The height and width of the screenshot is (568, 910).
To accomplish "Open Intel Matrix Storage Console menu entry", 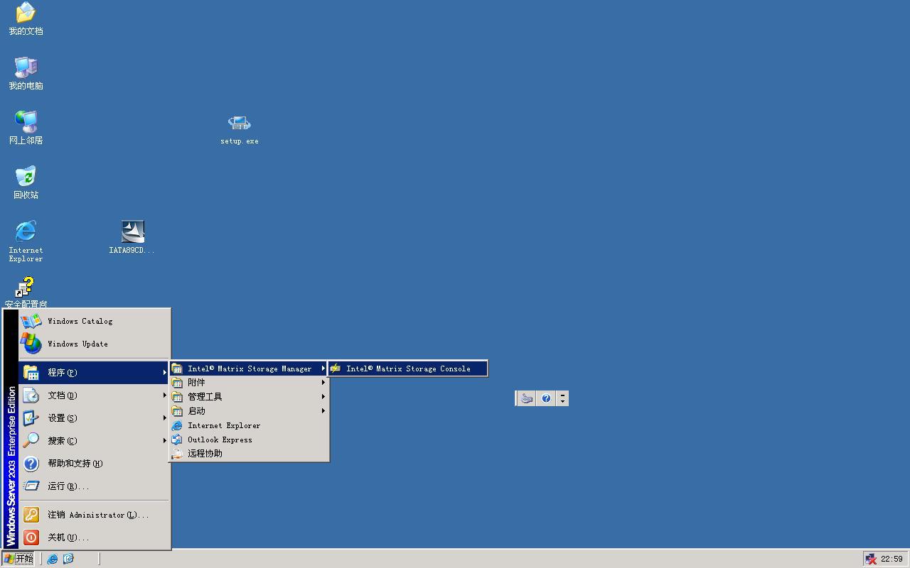I will click(x=408, y=368).
